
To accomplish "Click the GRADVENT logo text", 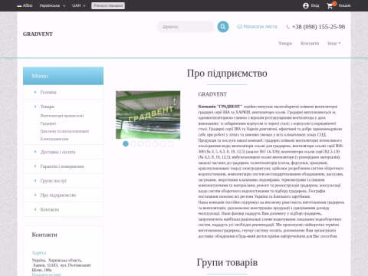I will (38, 34).
